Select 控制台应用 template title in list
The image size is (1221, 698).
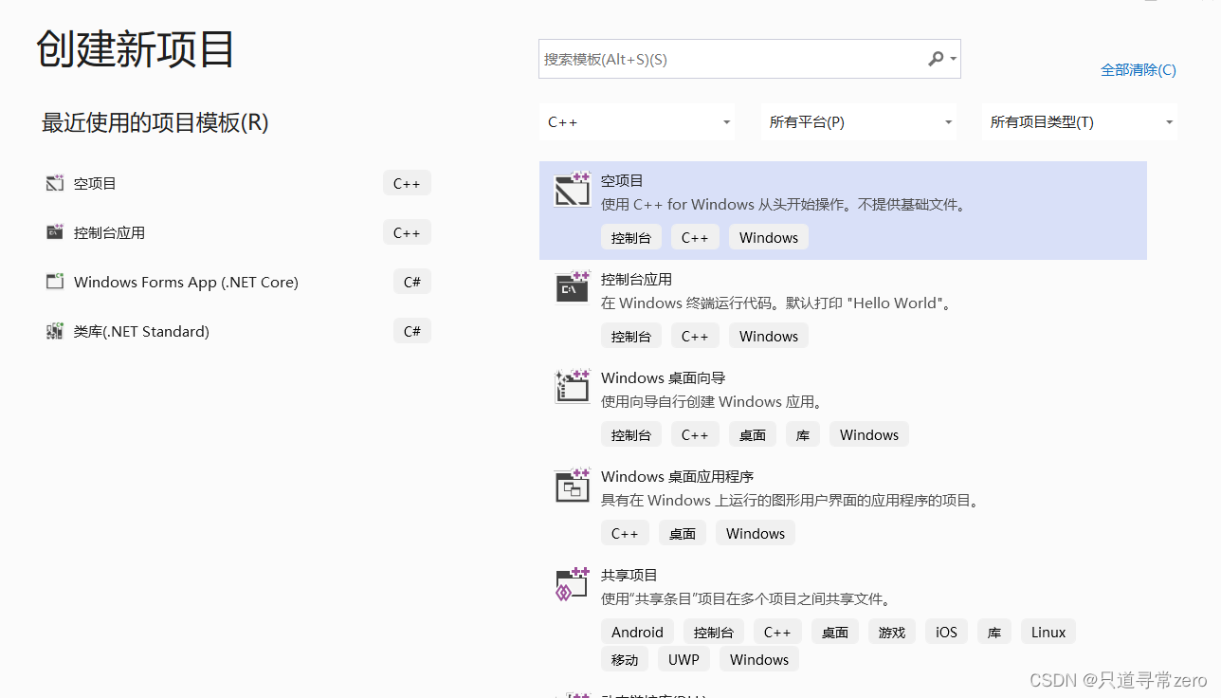[636, 279]
